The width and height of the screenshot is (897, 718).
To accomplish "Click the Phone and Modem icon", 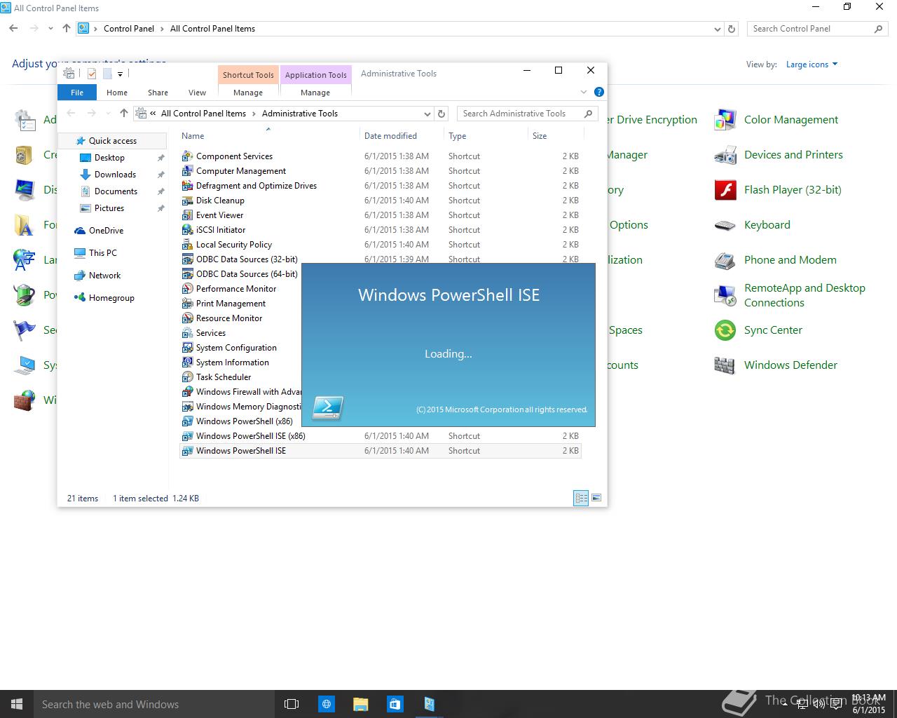I will tap(725, 260).
